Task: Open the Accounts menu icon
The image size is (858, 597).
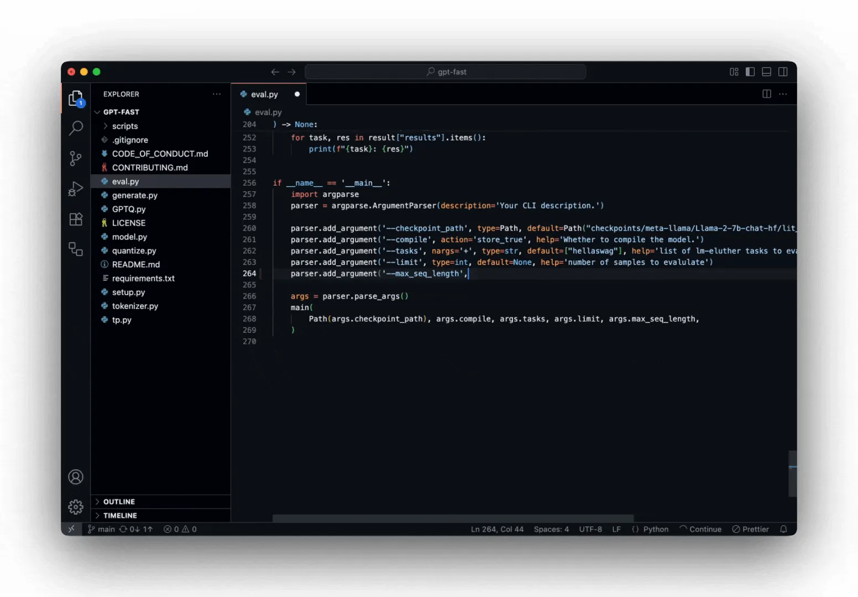Action: coord(76,477)
